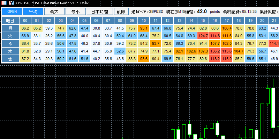Click the 107.7 cell in the 水 row
279x139 pixels.
pyautogui.click(x=215, y=44)
